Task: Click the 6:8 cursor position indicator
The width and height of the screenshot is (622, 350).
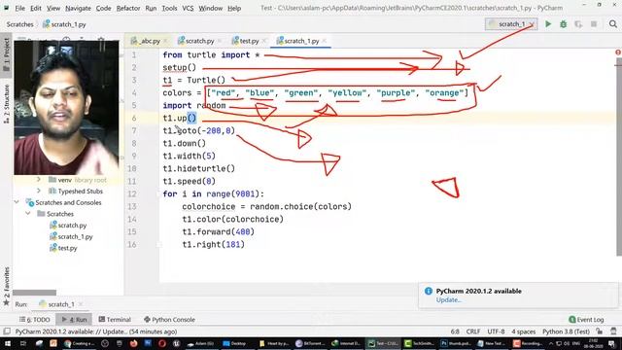Action: pos(455,332)
